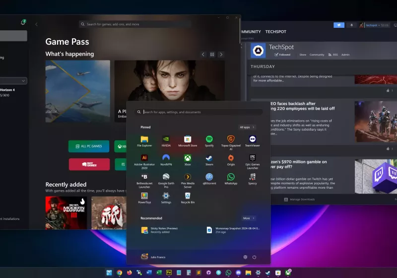Open qBittorrent from pinned apps

[x=209, y=177]
